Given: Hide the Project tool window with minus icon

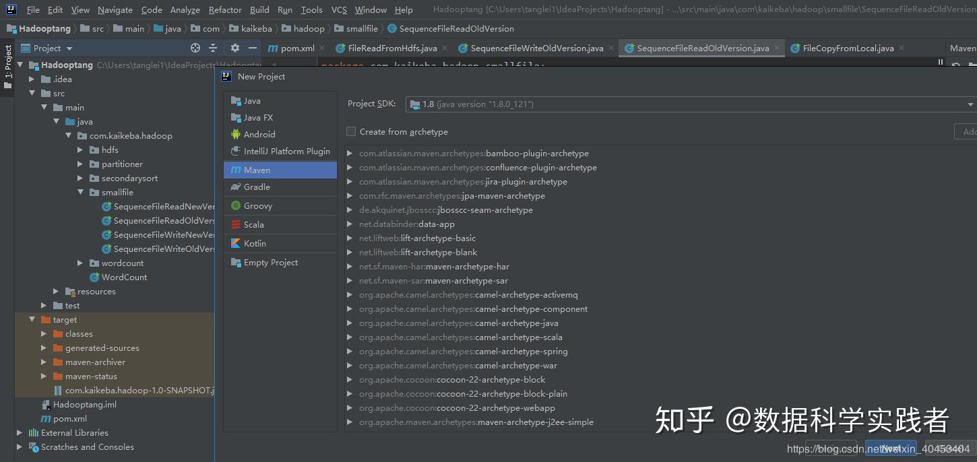Looking at the screenshot, I should pyautogui.click(x=252, y=48).
